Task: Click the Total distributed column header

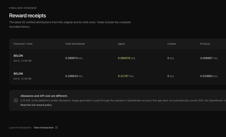Action: [75, 44]
